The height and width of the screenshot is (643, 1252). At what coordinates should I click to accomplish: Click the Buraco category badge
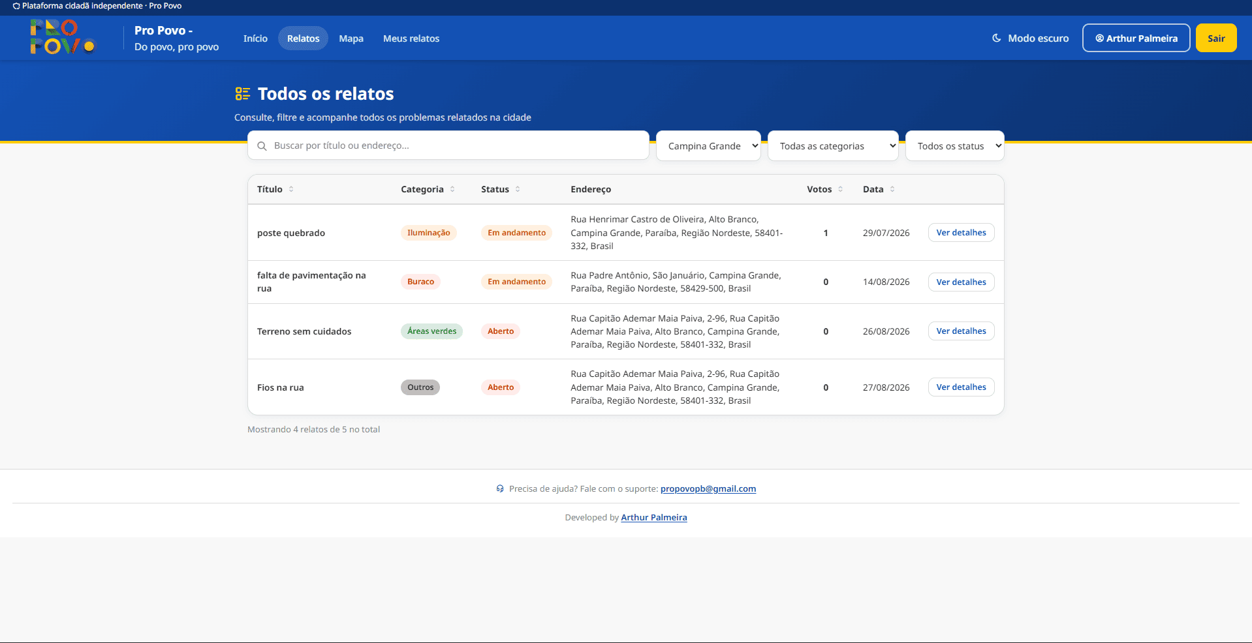[420, 282]
